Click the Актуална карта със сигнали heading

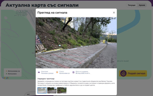pyautogui.click(x=42, y=5)
